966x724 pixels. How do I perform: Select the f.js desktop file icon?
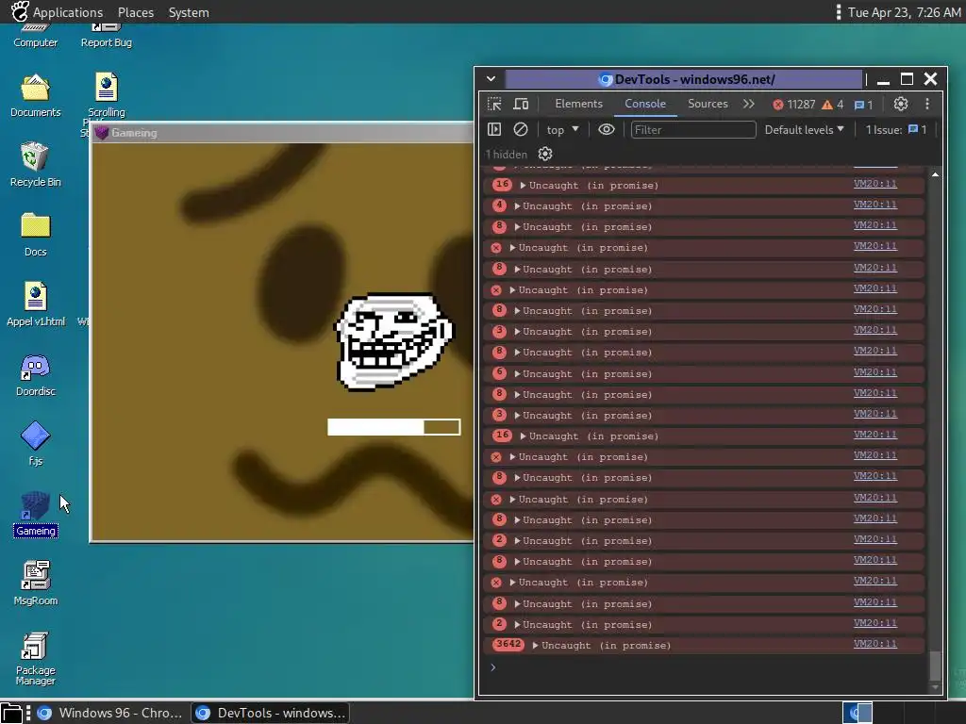pyautogui.click(x=36, y=443)
